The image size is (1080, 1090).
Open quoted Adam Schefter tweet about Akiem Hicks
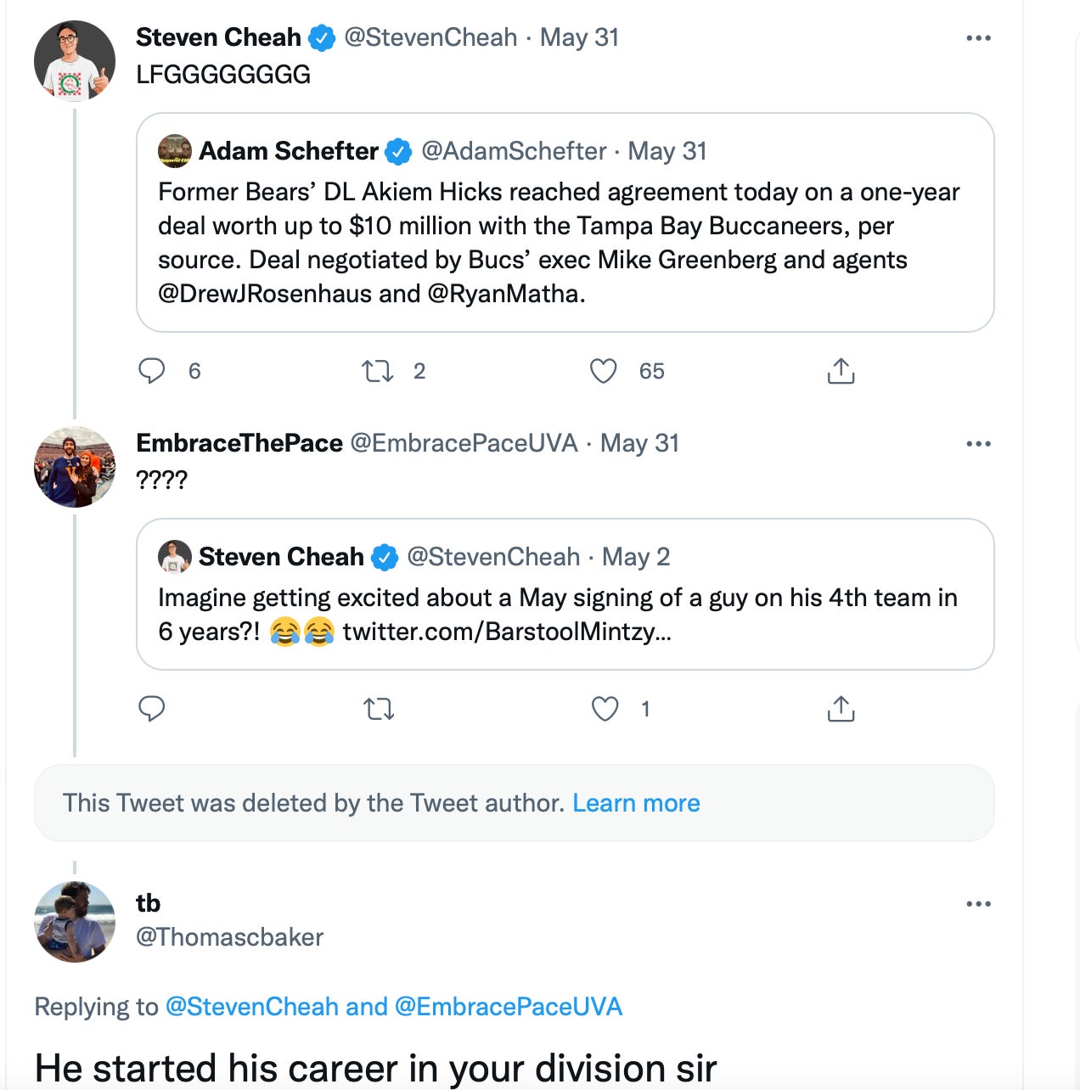(565, 242)
